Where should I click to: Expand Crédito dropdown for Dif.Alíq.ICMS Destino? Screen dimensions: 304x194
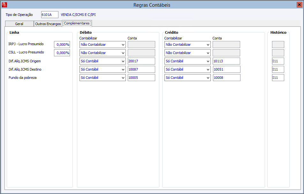[x=187, y=69]
